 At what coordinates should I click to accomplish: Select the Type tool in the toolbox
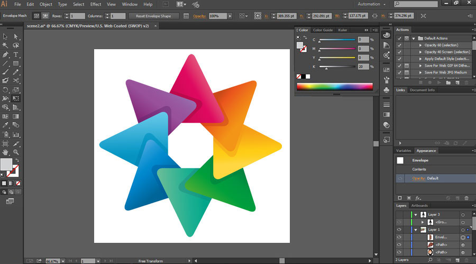(x=16, y=54)
